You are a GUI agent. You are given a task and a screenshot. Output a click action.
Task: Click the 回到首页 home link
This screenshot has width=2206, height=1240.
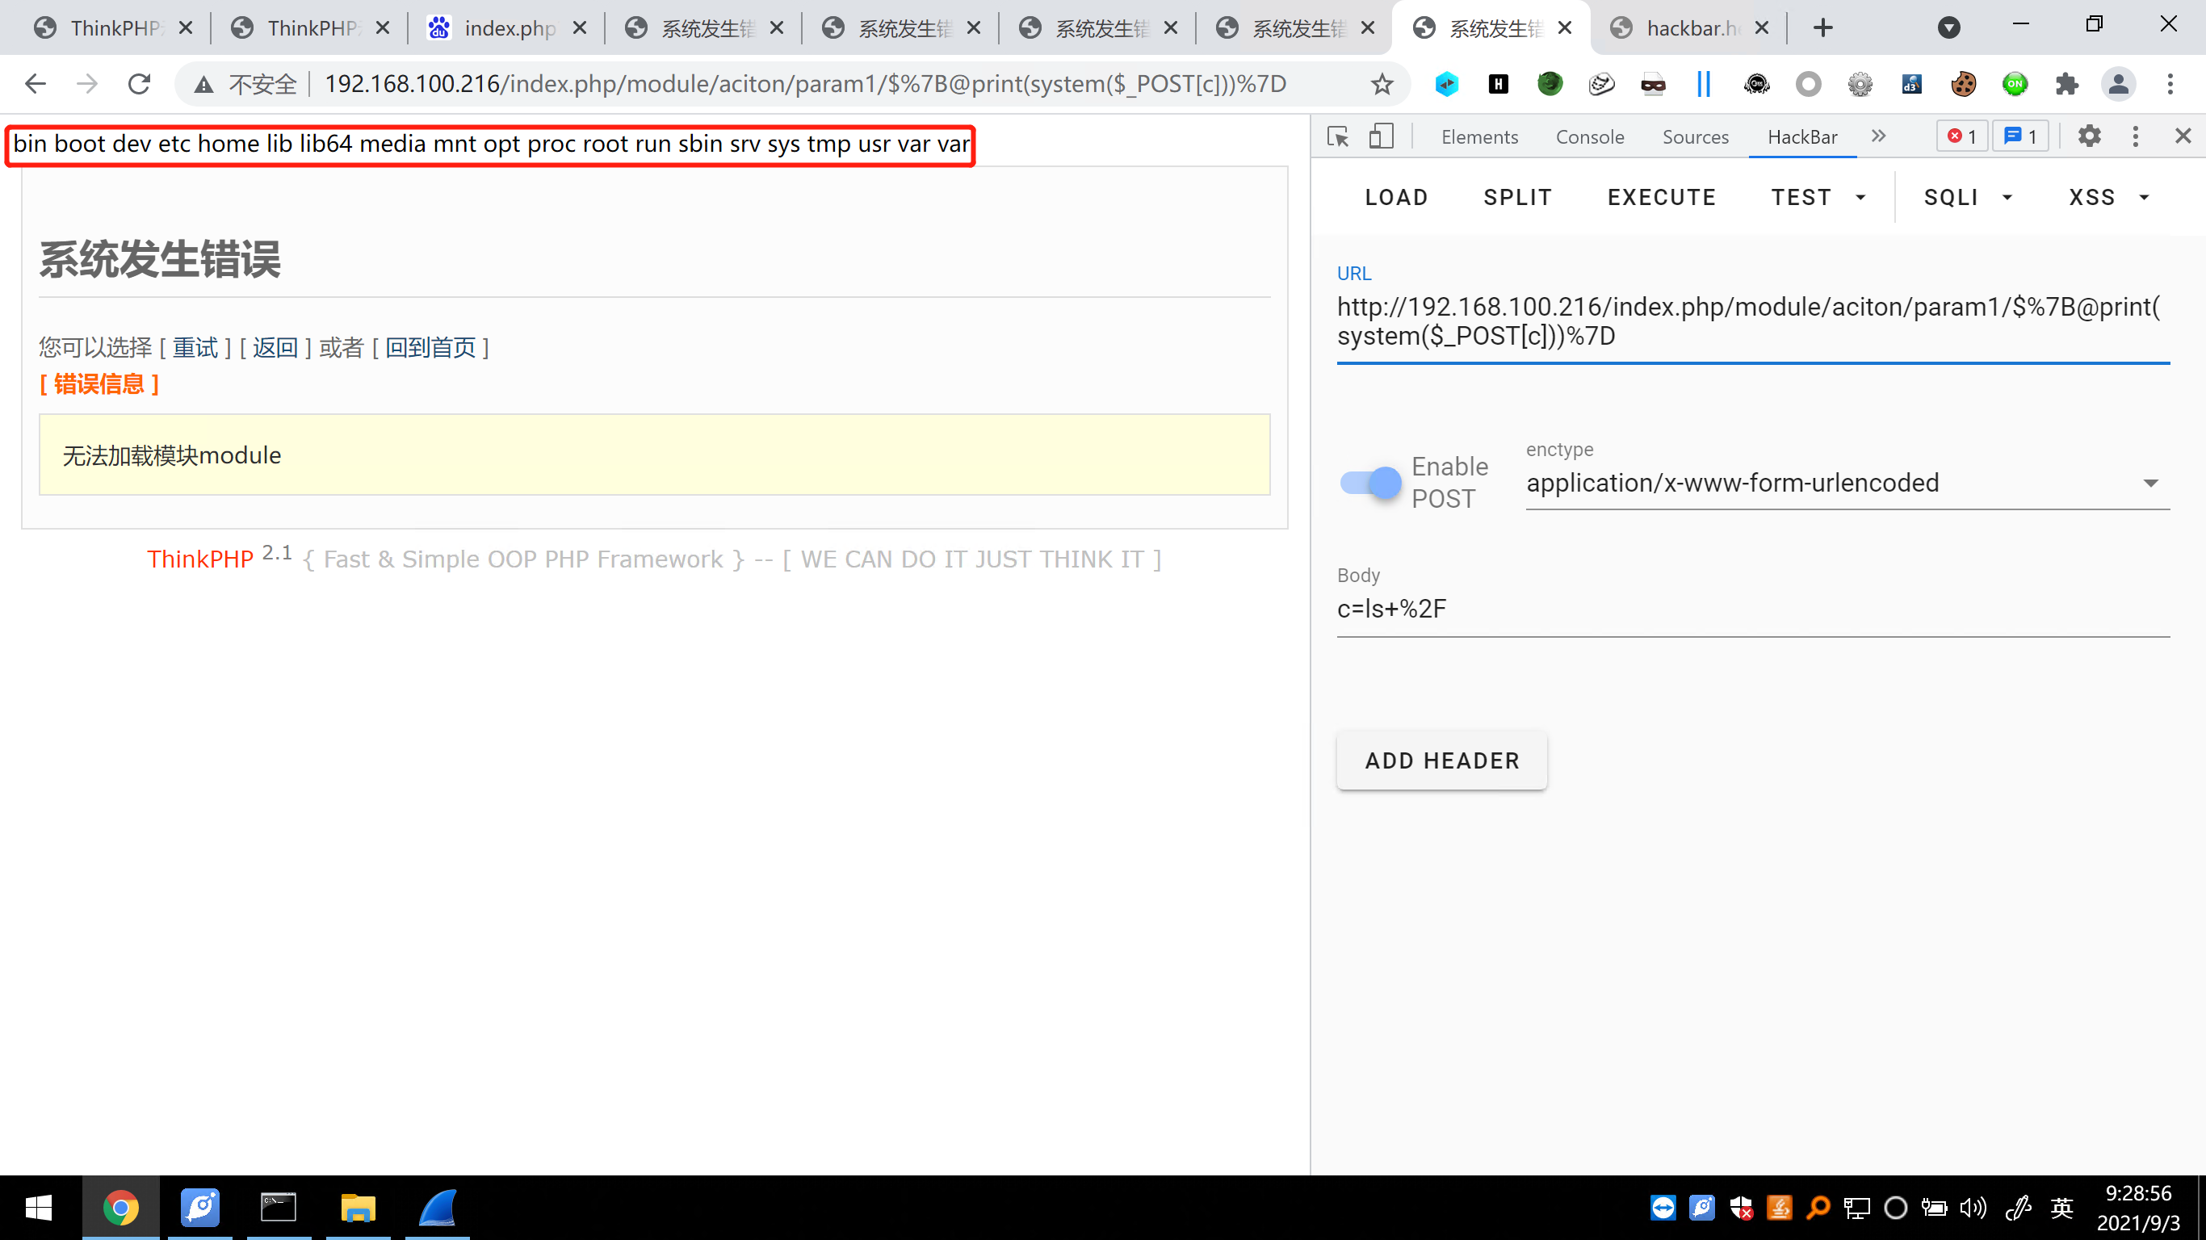(x=430, y=348)
